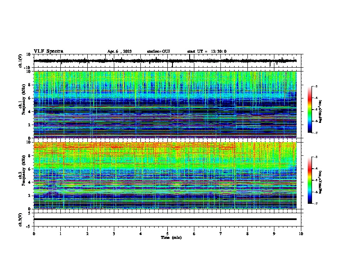Click the ch.1 color bar '-3' label
339x262 pixels.
click(x=316, y=86)
